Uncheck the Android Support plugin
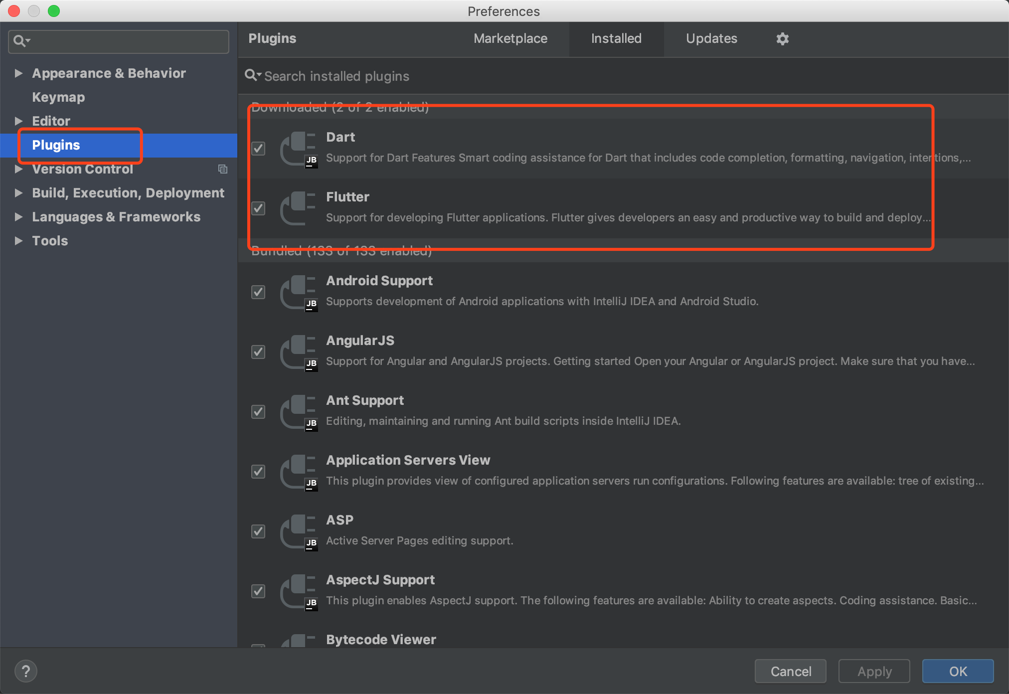 tap(258, 292)
